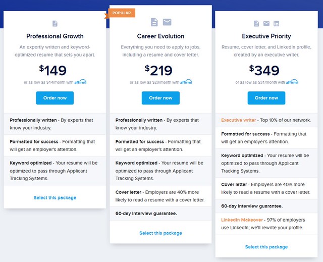This screenshot has width=323, height=262.
Task: Click the resume document icon above Professional Growth
Action: pos(55,24)
